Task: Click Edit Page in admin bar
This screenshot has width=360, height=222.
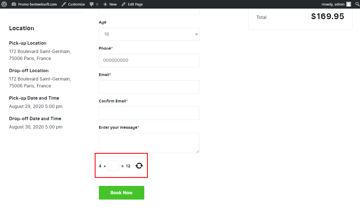Action: tap(132, 4)
